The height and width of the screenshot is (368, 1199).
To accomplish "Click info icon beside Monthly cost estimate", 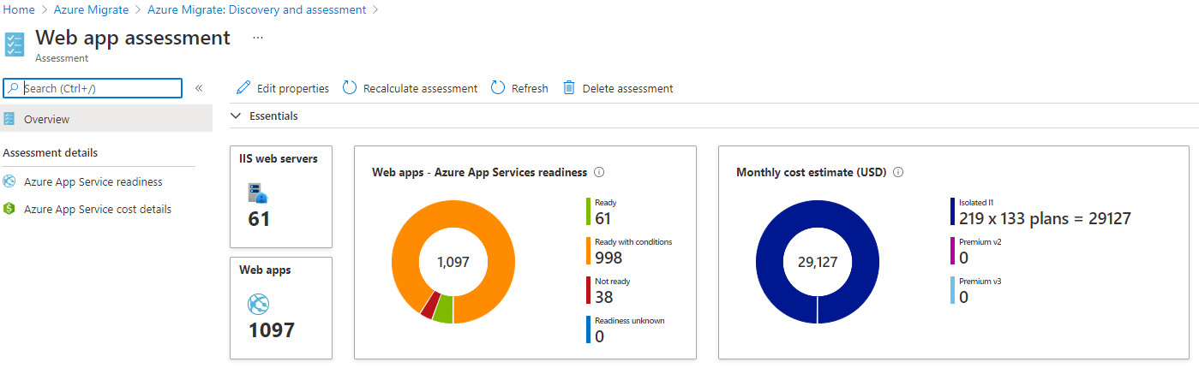I will (x=898, y=172).
